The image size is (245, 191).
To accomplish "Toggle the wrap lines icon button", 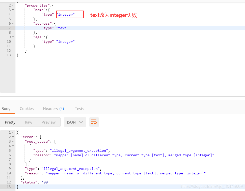I will (94, 122).
